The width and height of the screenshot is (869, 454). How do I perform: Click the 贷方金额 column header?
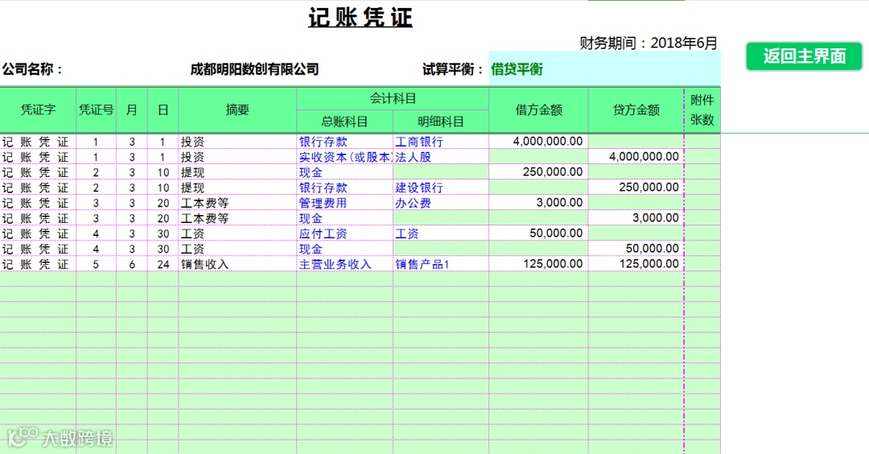point(636,109)
